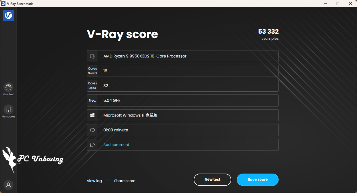The width and height of the screenshot is (357, 193).
Task: Click the Share score link
Action: point(125,181)
